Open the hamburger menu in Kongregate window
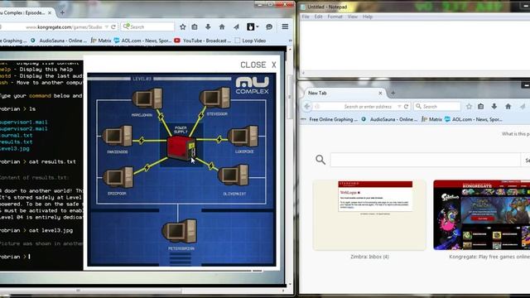 [285, 26]
